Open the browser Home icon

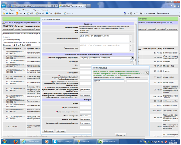pos(171,6)
